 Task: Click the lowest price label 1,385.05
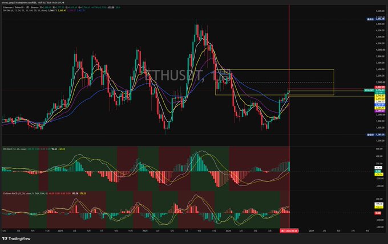[x=380, y=135]
